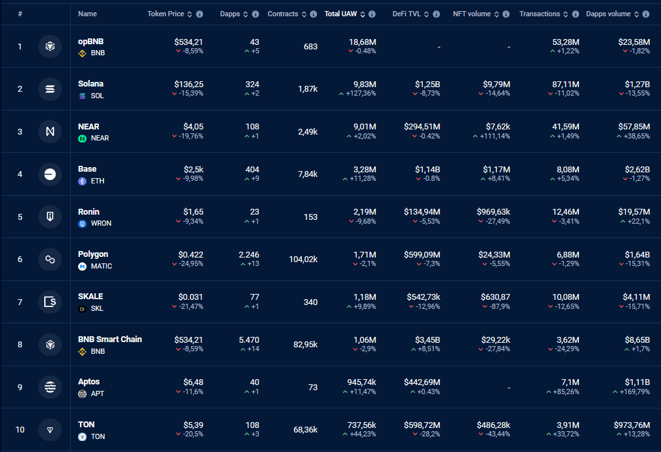Open the Ronin chain page
The image size is (661, 452).
click(x=88, y=212)
